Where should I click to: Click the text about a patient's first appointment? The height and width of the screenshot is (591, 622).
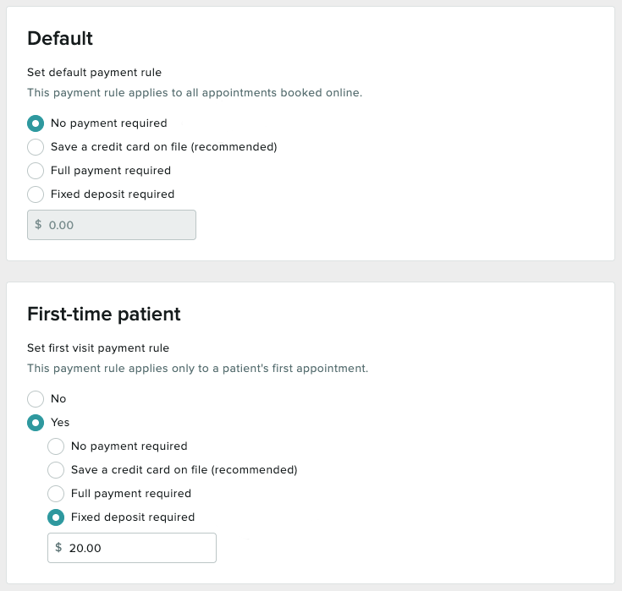point(197,369)
